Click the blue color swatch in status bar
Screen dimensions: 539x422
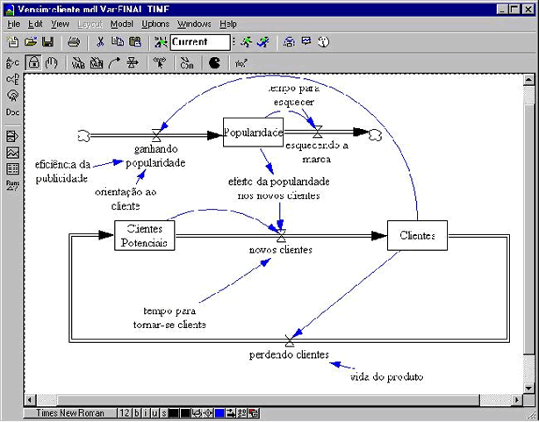(x=219, y=412)
